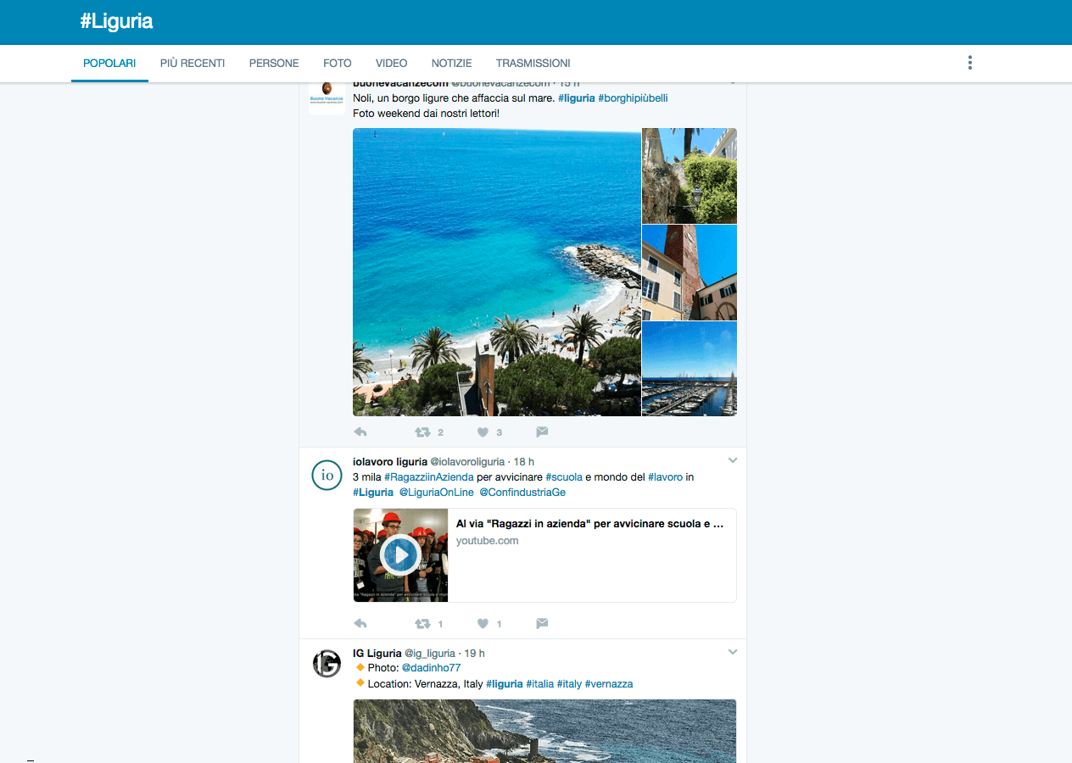Visit the @dadinho77 photo credit
1072x763 pixels.
point(431,668)
